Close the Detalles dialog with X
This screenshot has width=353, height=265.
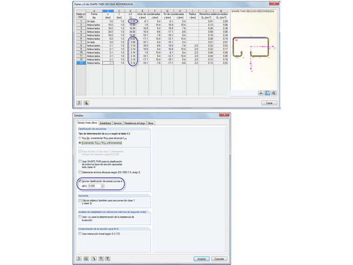click(224, 115)
